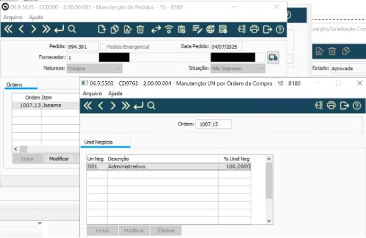Copy the order using the duplicate icon in Pedidos toolbar

pos(115,29)
